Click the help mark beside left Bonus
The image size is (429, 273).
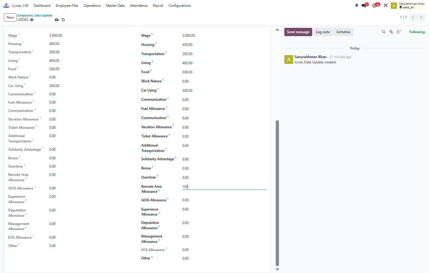click(x=20, y=157)
